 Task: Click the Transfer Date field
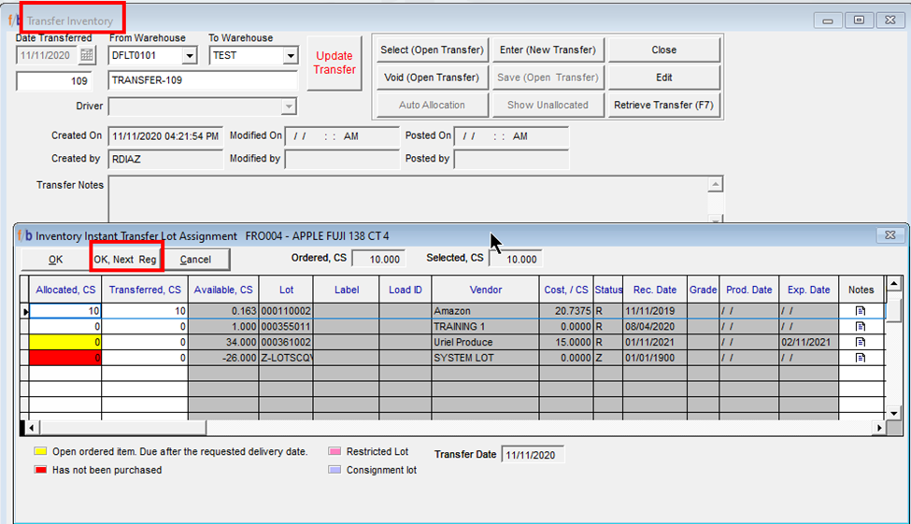533,455
